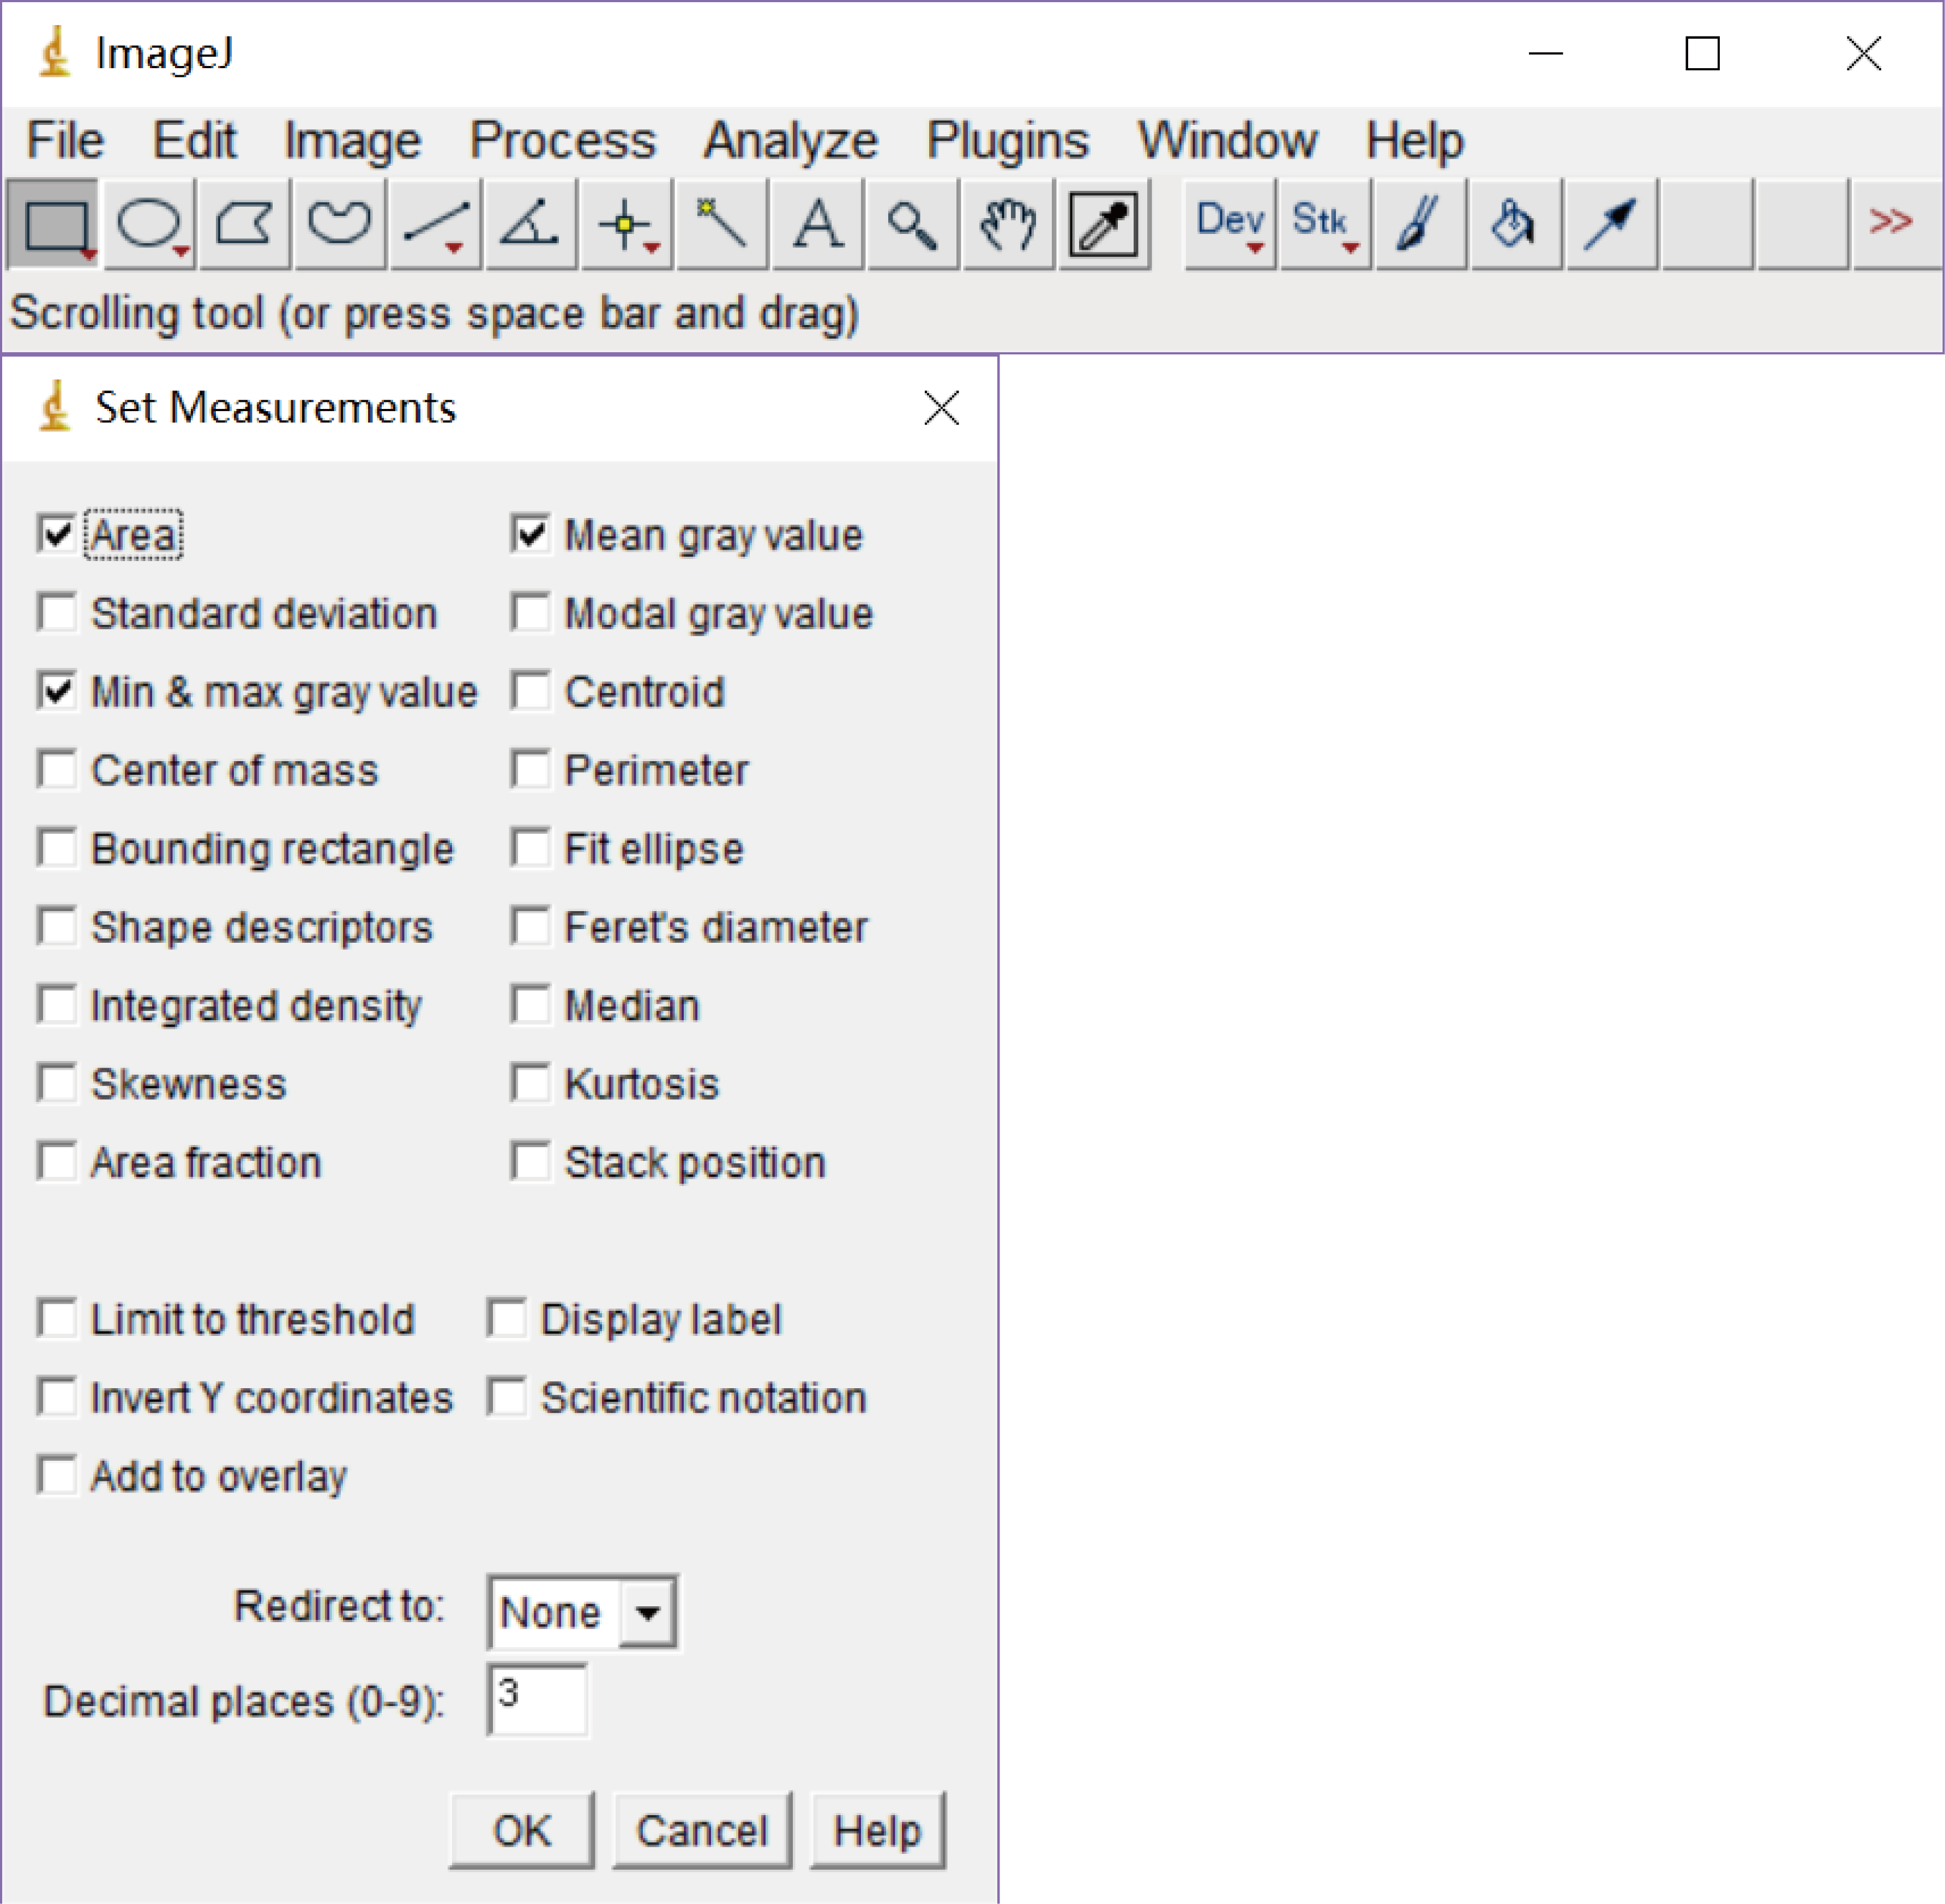Close the ImageJ main window
This screenshot has width=1945, height=1904.
[x=1863, y=54]
